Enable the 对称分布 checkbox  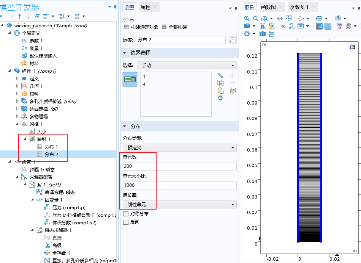click(x=126, y=214)
